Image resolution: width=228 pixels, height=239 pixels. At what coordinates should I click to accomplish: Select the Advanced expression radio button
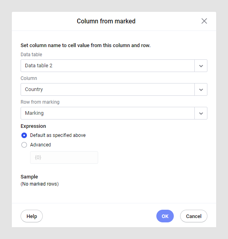(24, 145)
